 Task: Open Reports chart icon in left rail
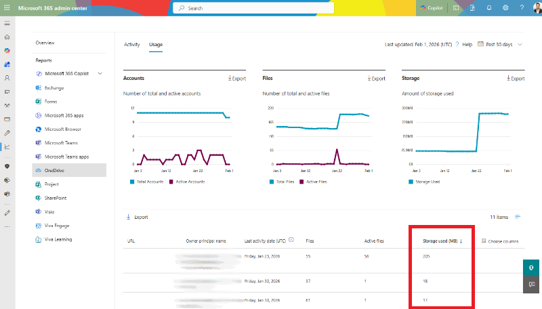7,147
